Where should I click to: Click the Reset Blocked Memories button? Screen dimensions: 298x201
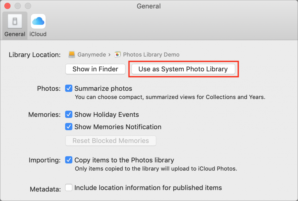[x=111, y=141]
